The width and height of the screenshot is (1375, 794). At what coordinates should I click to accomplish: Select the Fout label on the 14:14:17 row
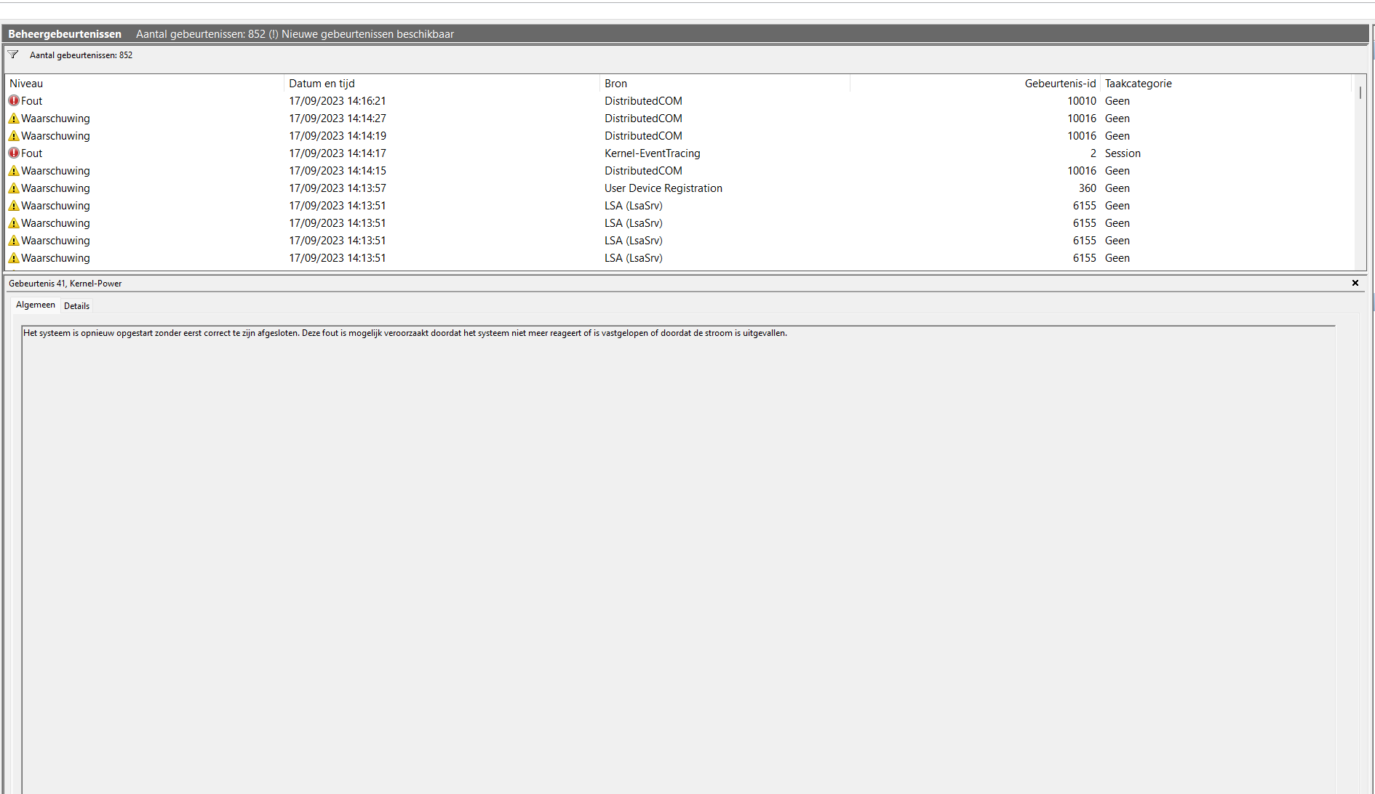[32, 153]
